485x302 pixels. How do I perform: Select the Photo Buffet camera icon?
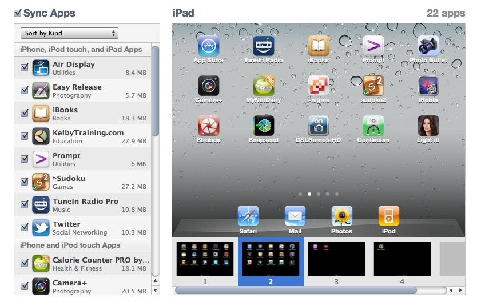[x=428, y=46]
